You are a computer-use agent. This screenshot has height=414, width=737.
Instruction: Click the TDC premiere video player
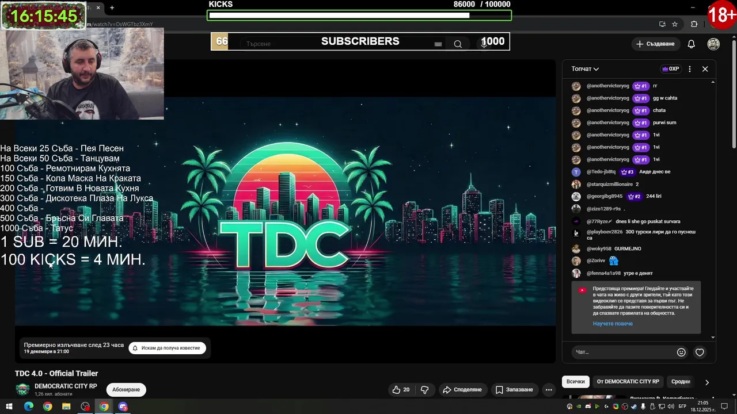(286, 210)
